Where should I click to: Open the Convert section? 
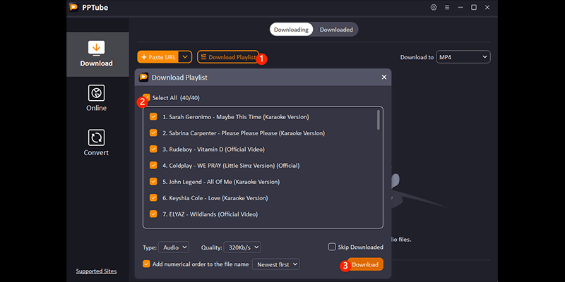pyautogui.click(x=96, y=143)
